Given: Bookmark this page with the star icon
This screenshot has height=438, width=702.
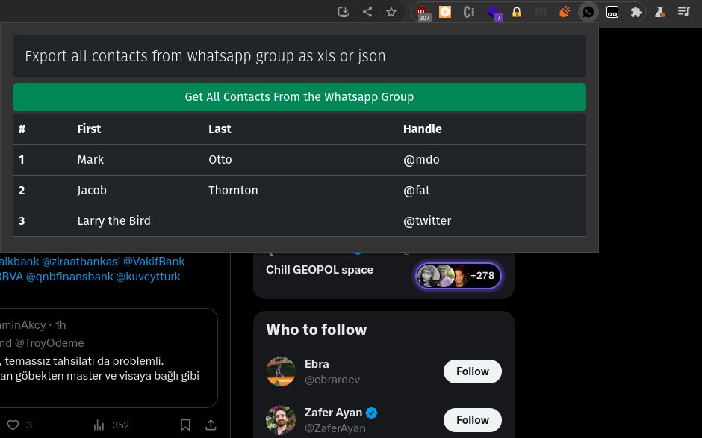Looking at the screenshot, I should (391, 12).
